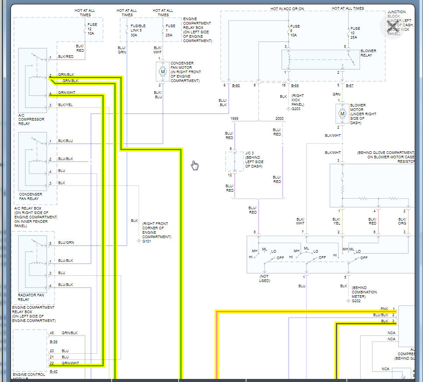Click the 2000 model year label
The height and width of the screenshot is (382, 423).
(x=279, y=118)
